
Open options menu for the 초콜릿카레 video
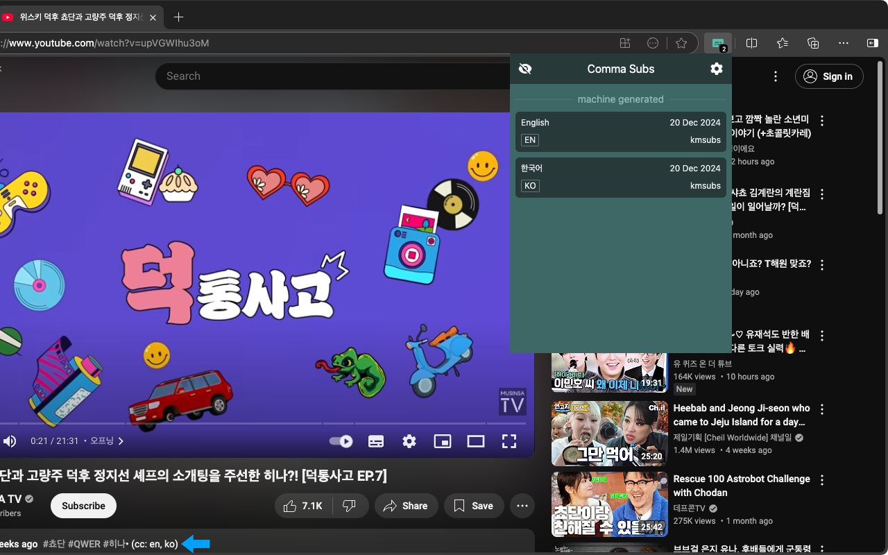tap(822, 121)
